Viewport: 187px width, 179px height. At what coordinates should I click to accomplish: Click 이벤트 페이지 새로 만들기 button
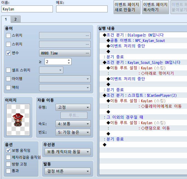[x=127, y=7]
